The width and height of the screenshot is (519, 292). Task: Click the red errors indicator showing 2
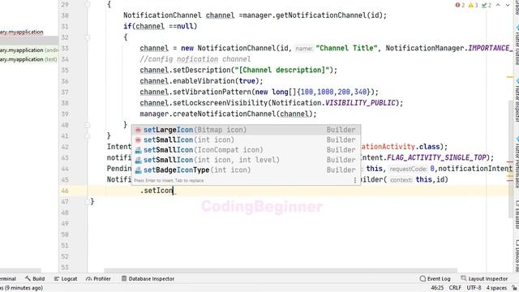[460, 5]
